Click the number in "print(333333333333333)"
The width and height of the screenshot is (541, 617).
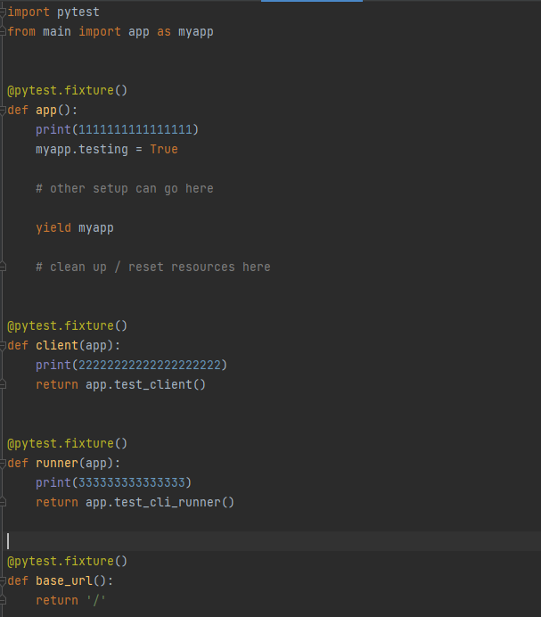131,482
